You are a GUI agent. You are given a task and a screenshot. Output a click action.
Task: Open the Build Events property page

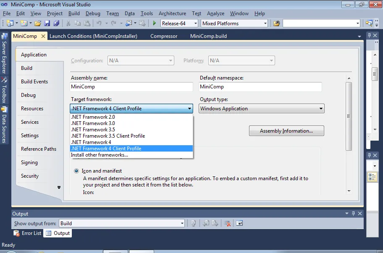pos(34,82)
